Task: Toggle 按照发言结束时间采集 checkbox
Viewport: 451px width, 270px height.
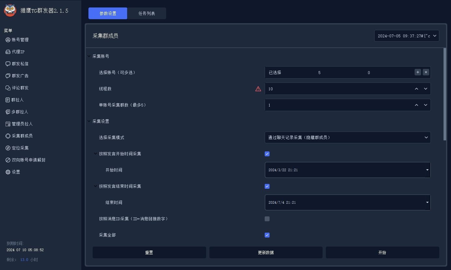Action: click(267, 186)
